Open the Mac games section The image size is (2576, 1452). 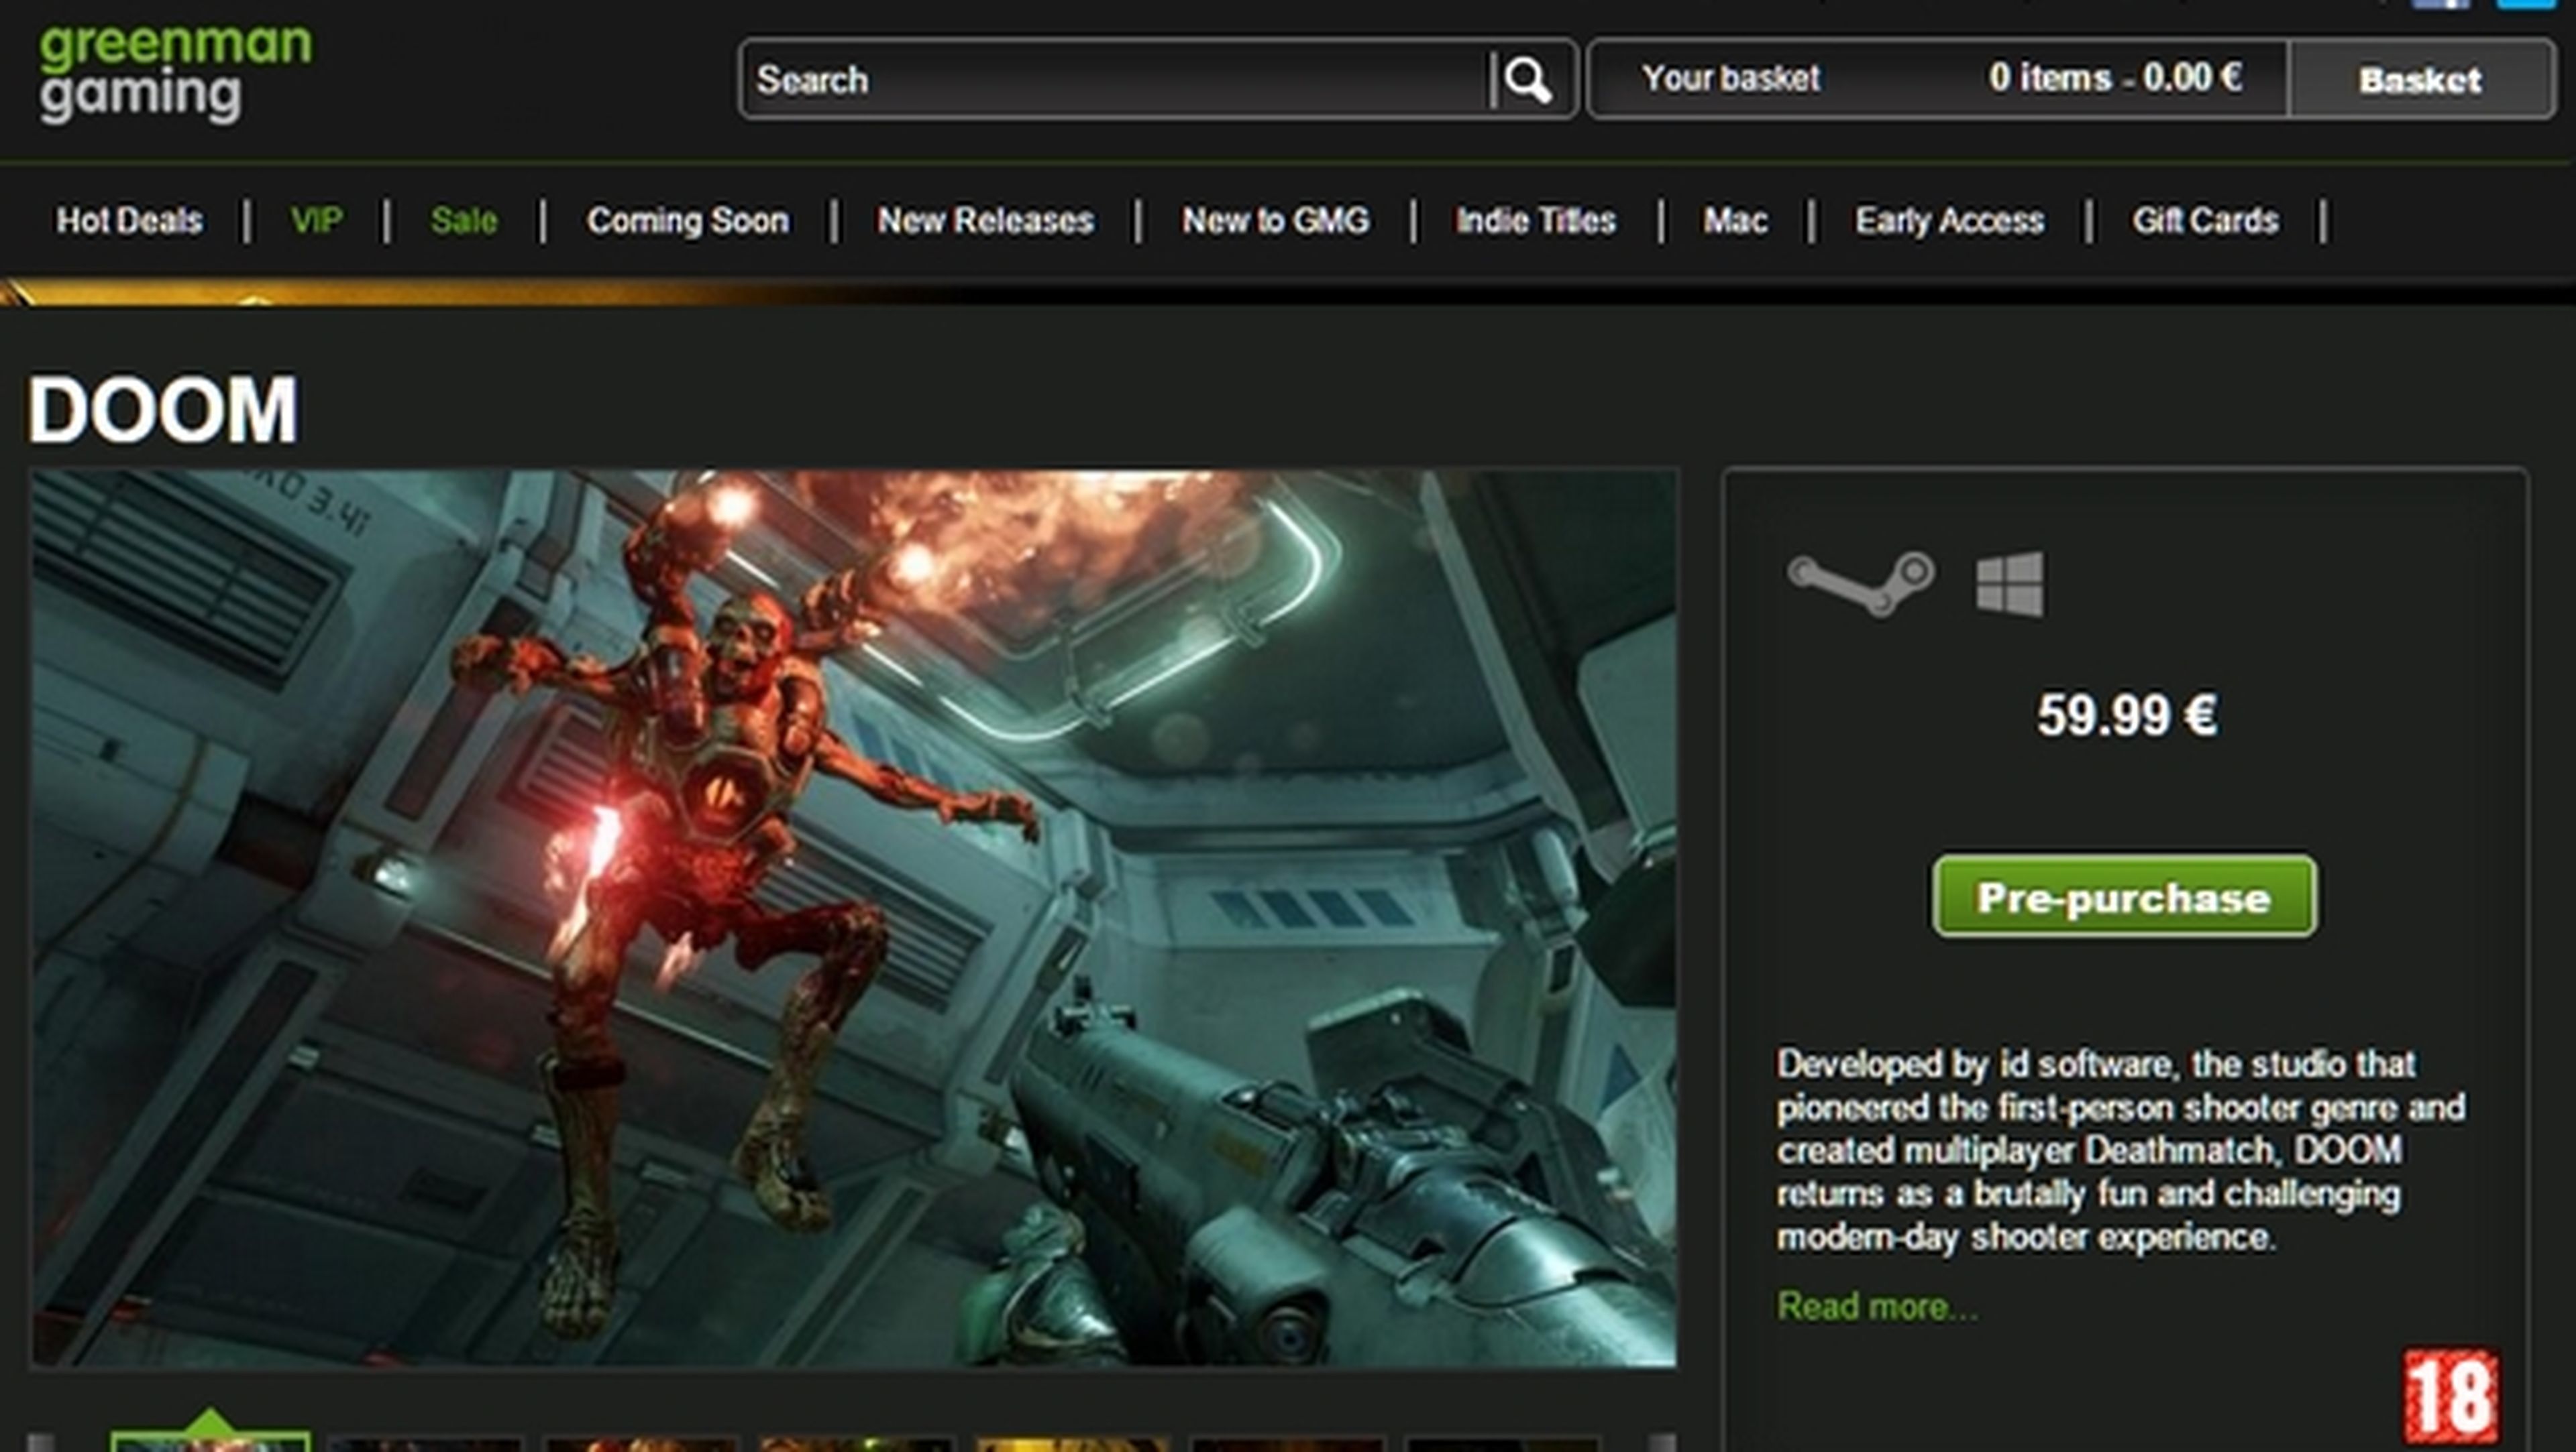coord(1735,220)
